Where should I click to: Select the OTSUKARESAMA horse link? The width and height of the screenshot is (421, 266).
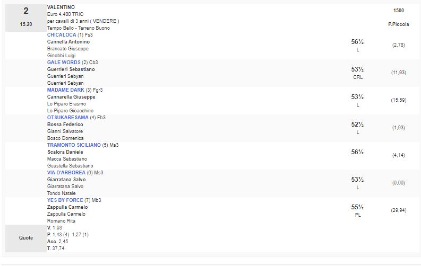tap(67, 118)
